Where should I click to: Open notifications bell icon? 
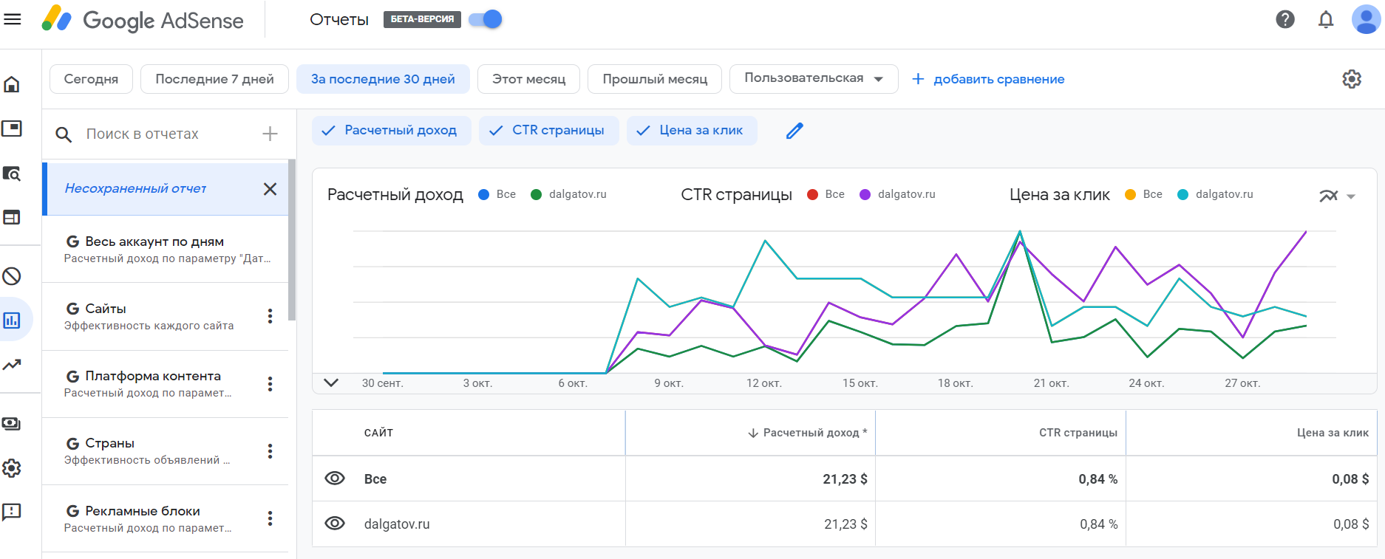coord(1326,19)
